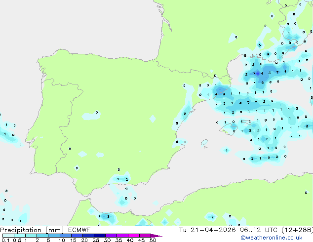Select the 40–45 mm bright magenta legend swatch

pos(134,236)
